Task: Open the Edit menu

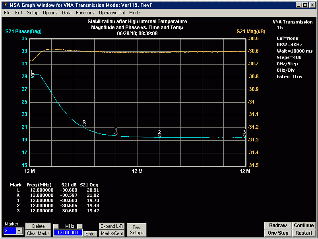Action: 19,13
